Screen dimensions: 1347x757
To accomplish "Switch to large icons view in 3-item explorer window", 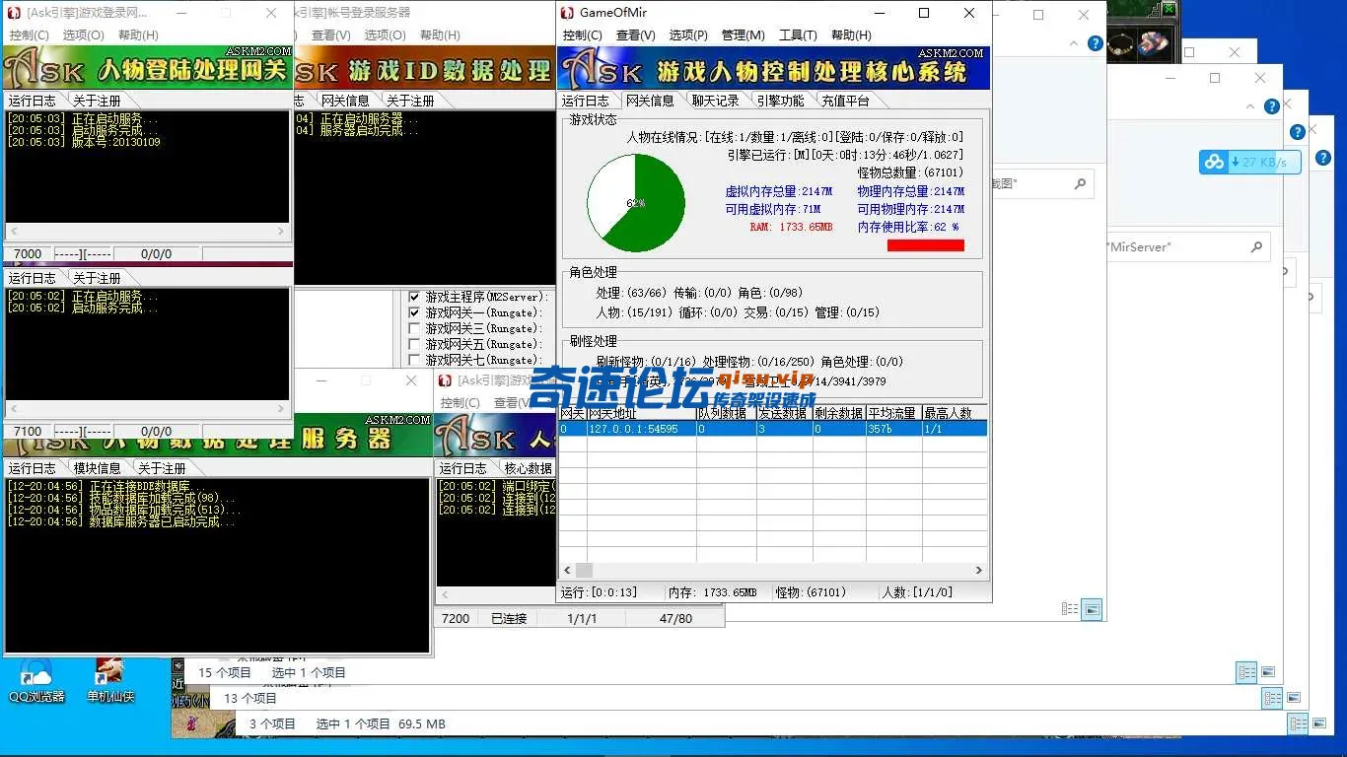I will point(1319,723).
